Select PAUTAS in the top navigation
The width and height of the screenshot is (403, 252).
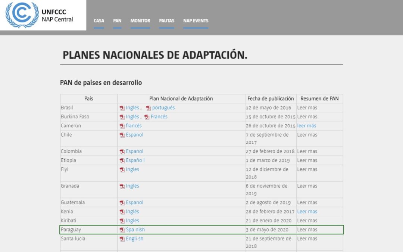(166, 21)
